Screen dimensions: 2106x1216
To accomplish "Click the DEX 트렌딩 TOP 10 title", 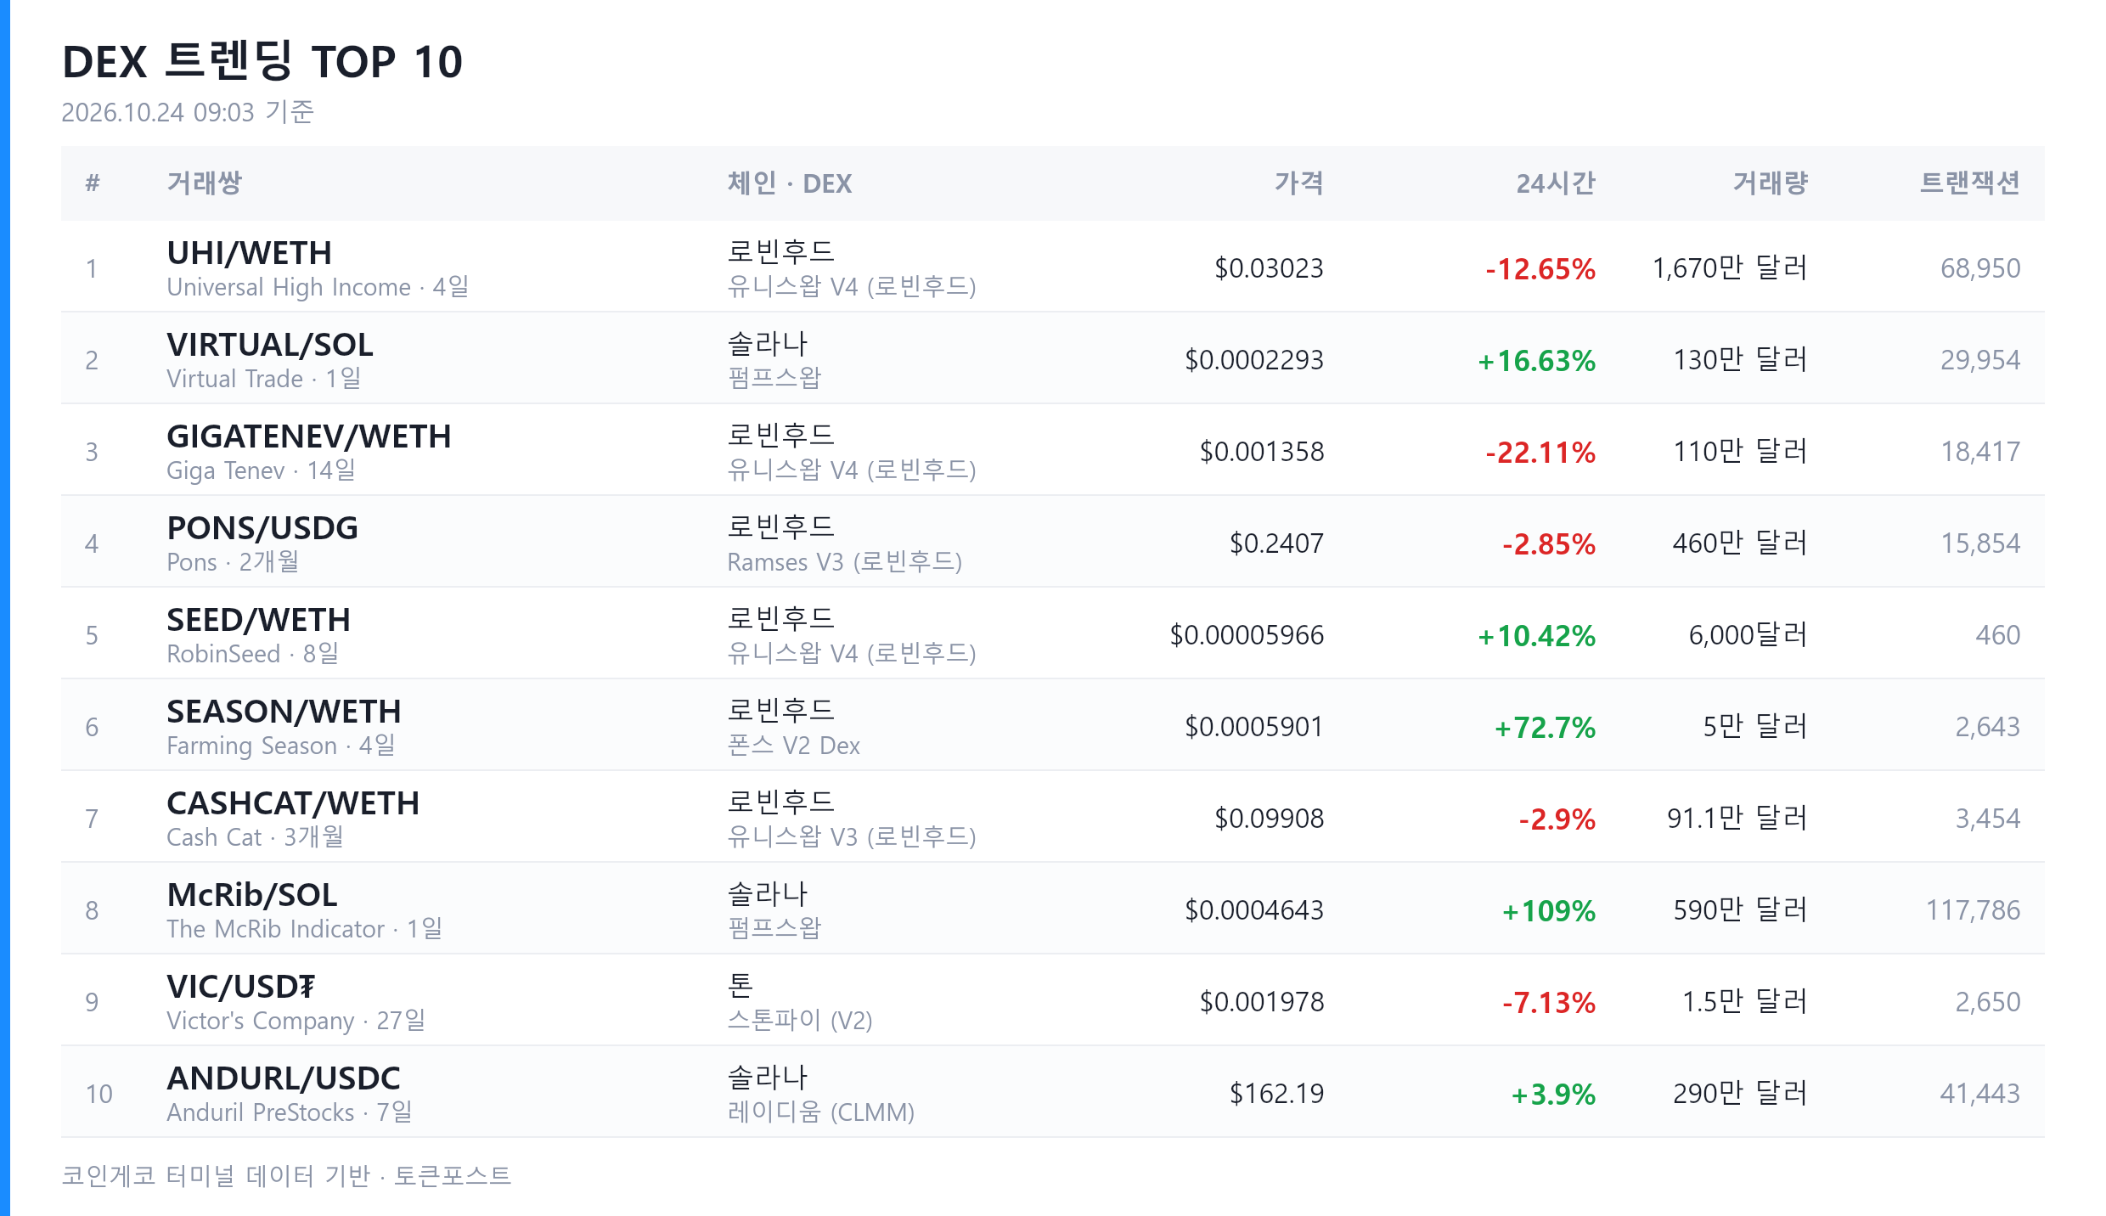I will tap(263, 62).
